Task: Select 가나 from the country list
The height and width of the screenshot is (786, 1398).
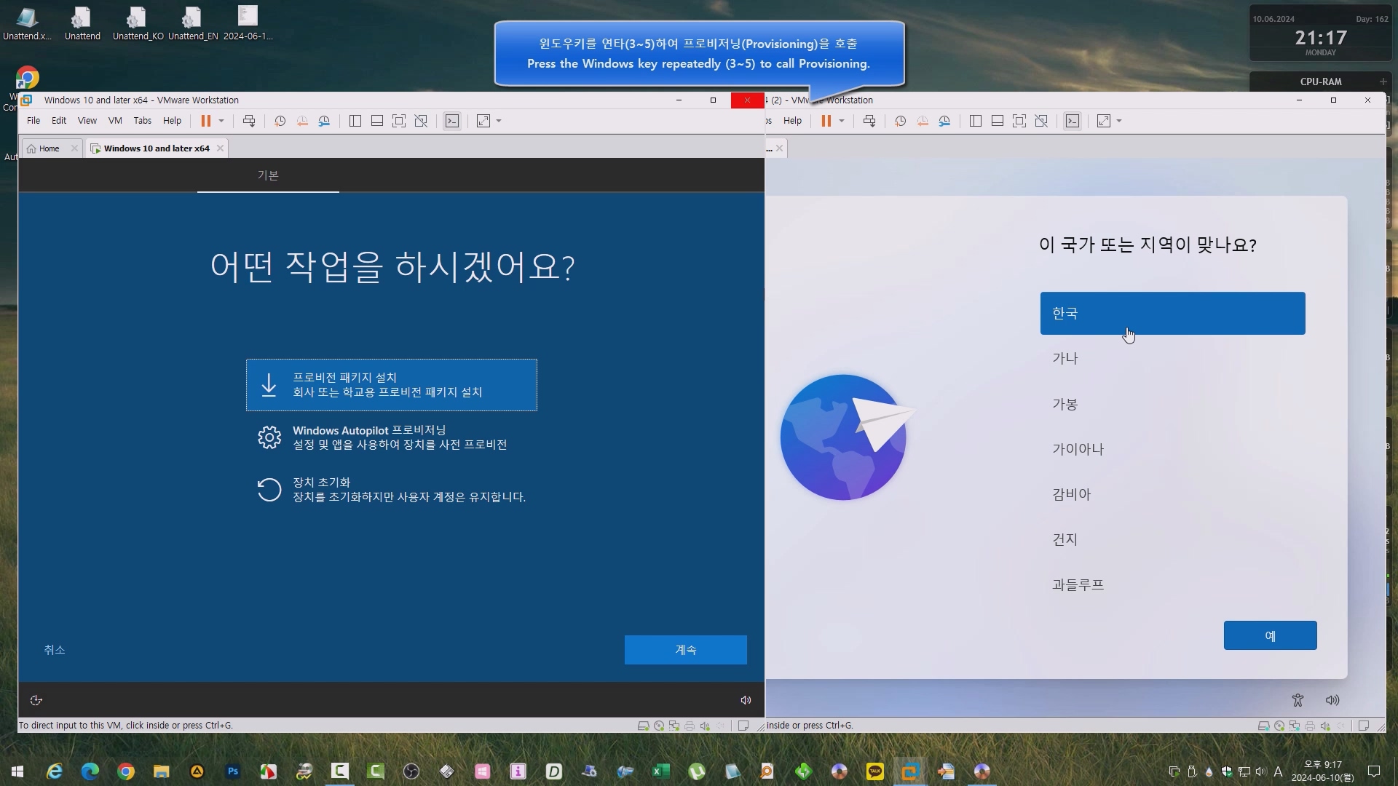Action: [1065, 358]
